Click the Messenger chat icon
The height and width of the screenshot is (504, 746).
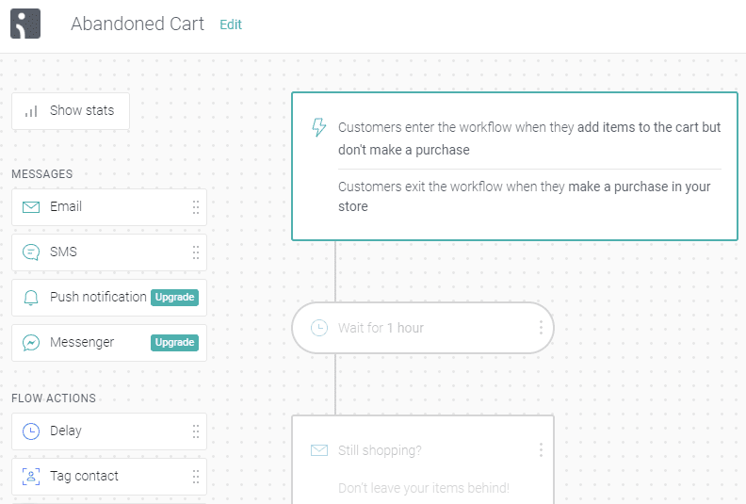[x=31, y=343]
